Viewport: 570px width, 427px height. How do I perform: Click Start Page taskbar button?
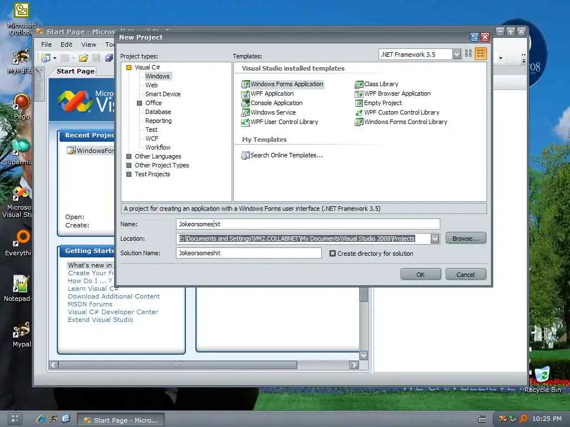click(121, 420)
